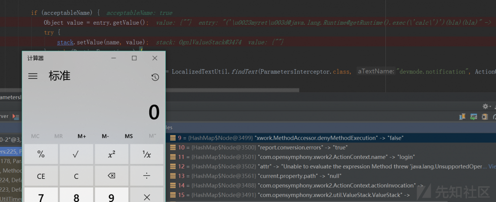Select variable row 15 ValueStack entry
496x202 pixels.
pyautogui.click(x=330, y=195)
